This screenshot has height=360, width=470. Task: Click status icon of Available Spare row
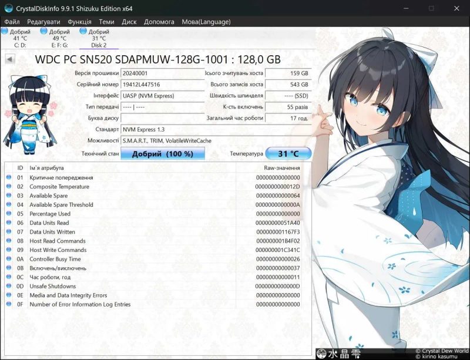coord(9,195)
